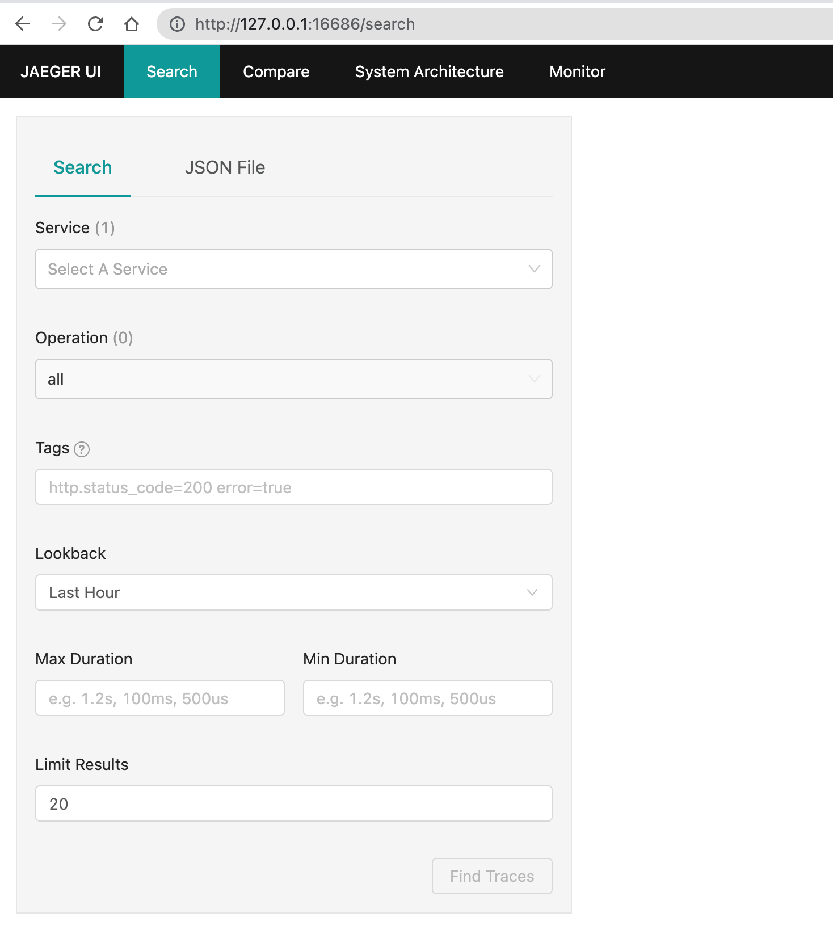Viewport: 833px width, 926px height.
Task: Click the Service (1) label text
Action: pos(75,228)
